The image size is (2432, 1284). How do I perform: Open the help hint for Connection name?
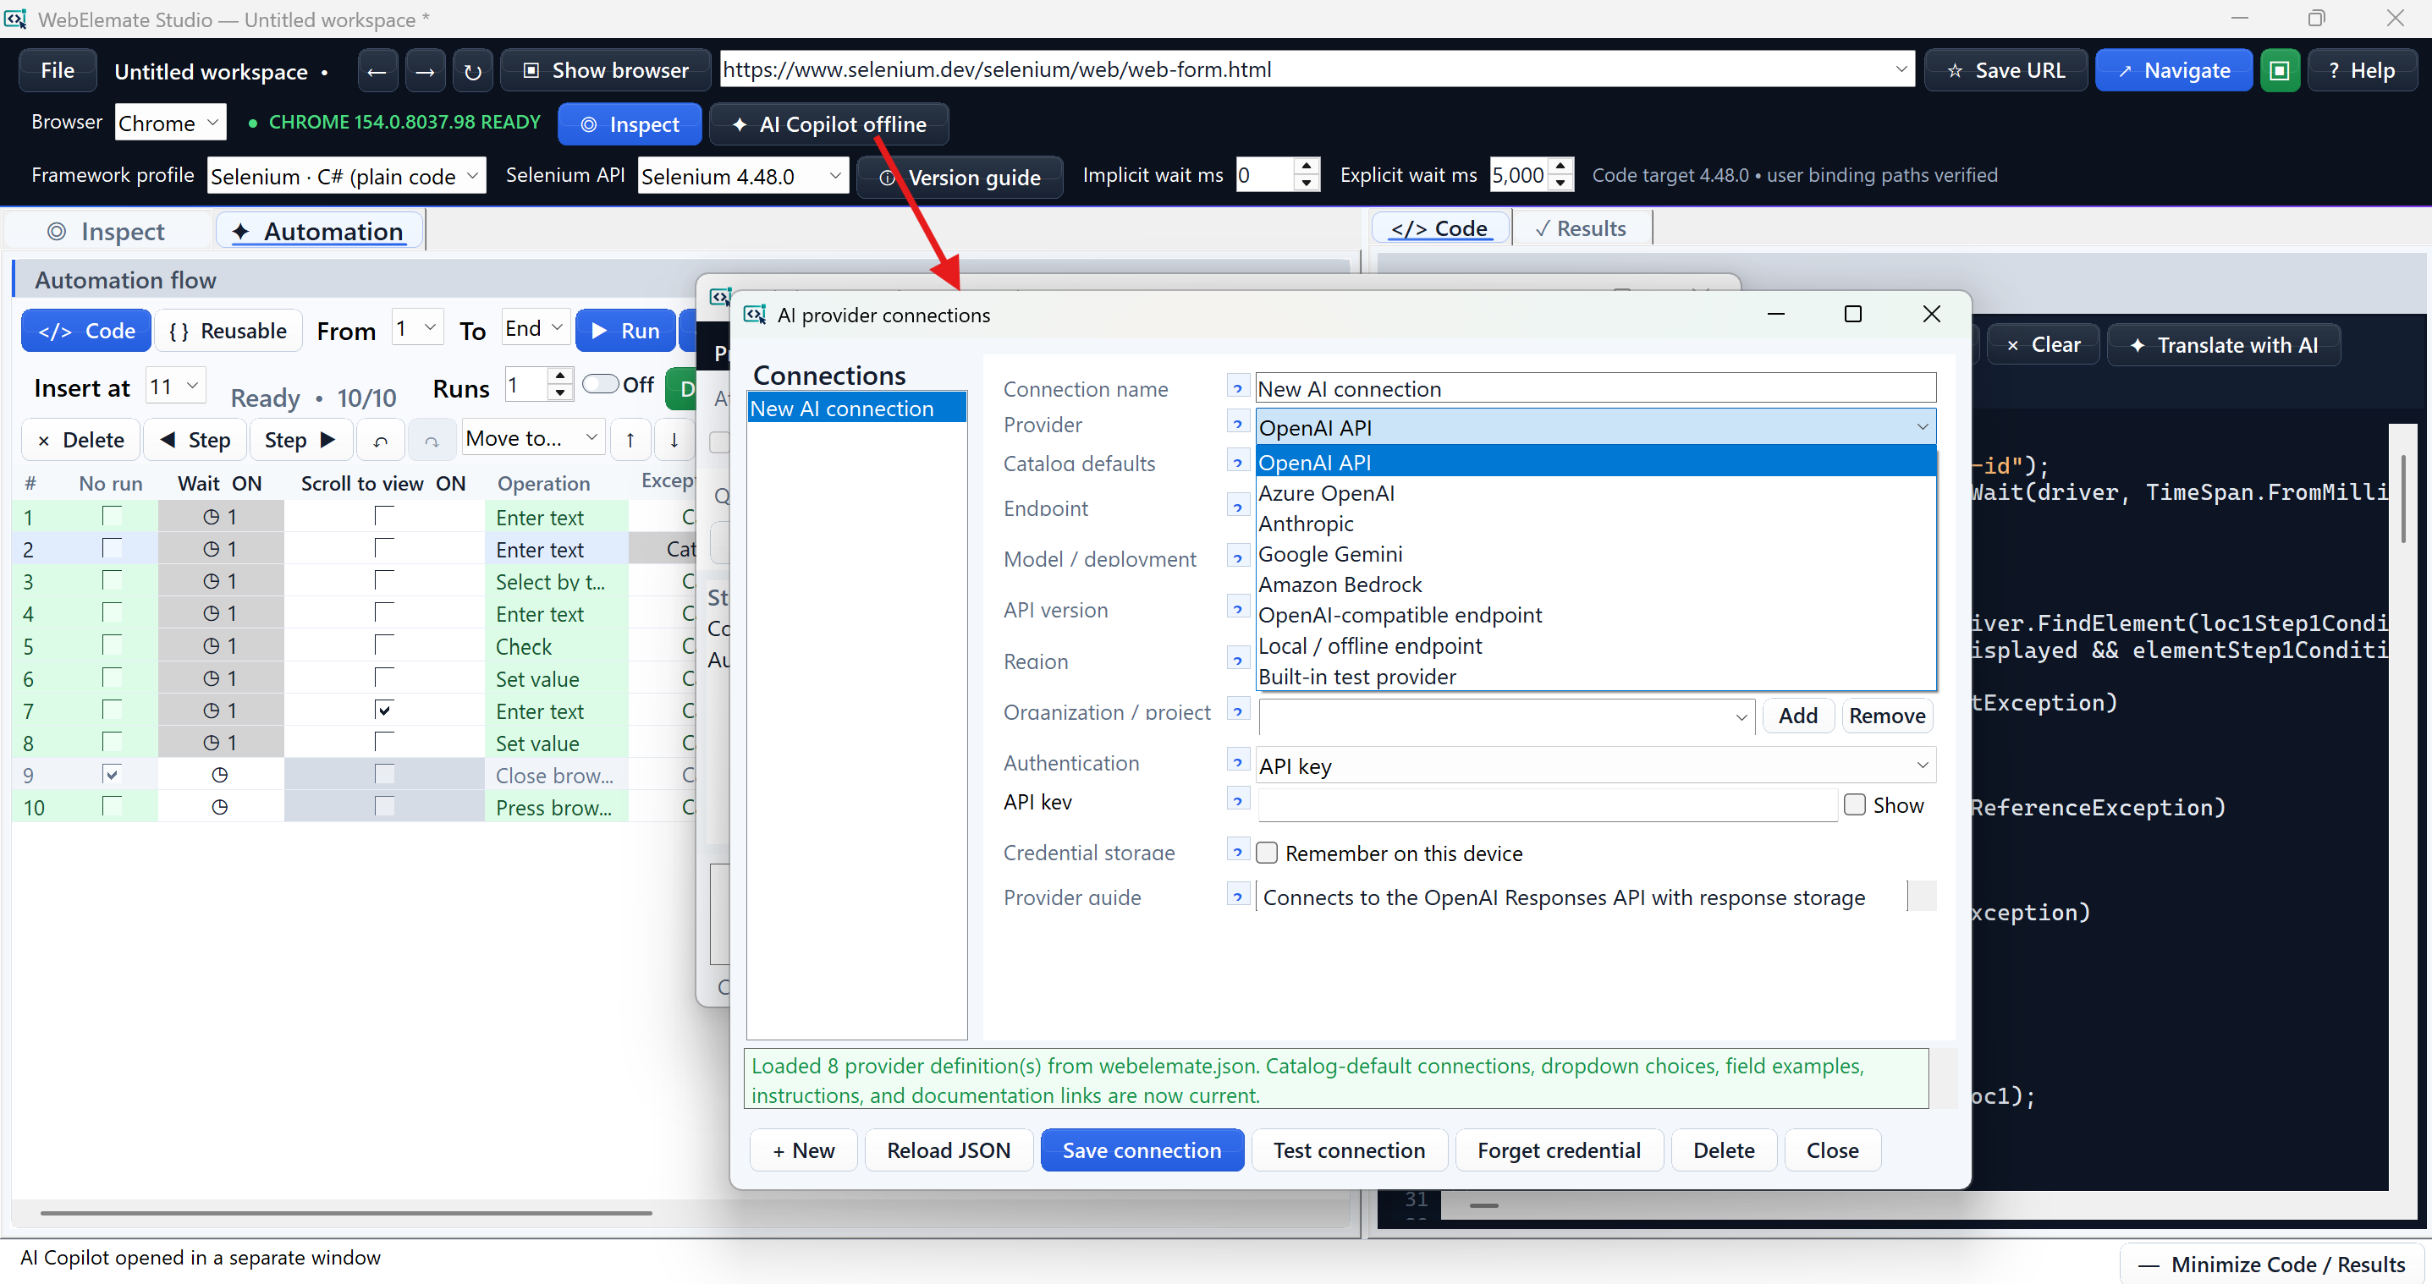pos(1238,387)
